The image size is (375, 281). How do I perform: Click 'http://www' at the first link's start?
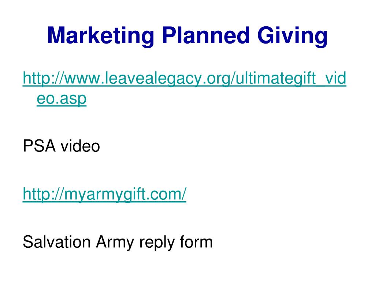62,78
